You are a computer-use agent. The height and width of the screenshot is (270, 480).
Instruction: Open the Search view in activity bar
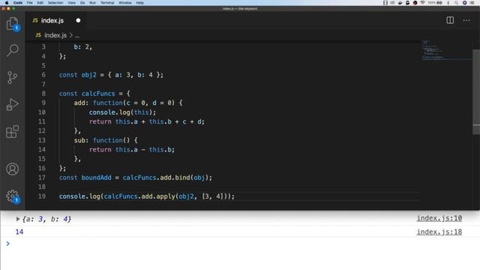click(x=13, y=50)
